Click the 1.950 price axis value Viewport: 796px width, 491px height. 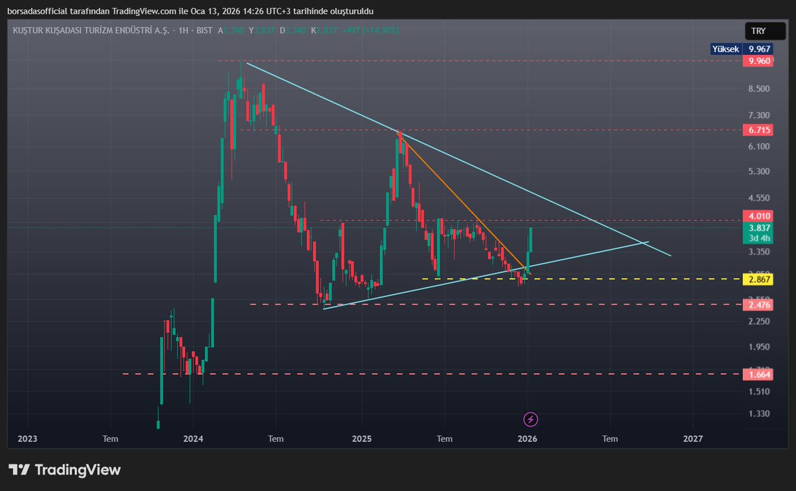point(759,347)
